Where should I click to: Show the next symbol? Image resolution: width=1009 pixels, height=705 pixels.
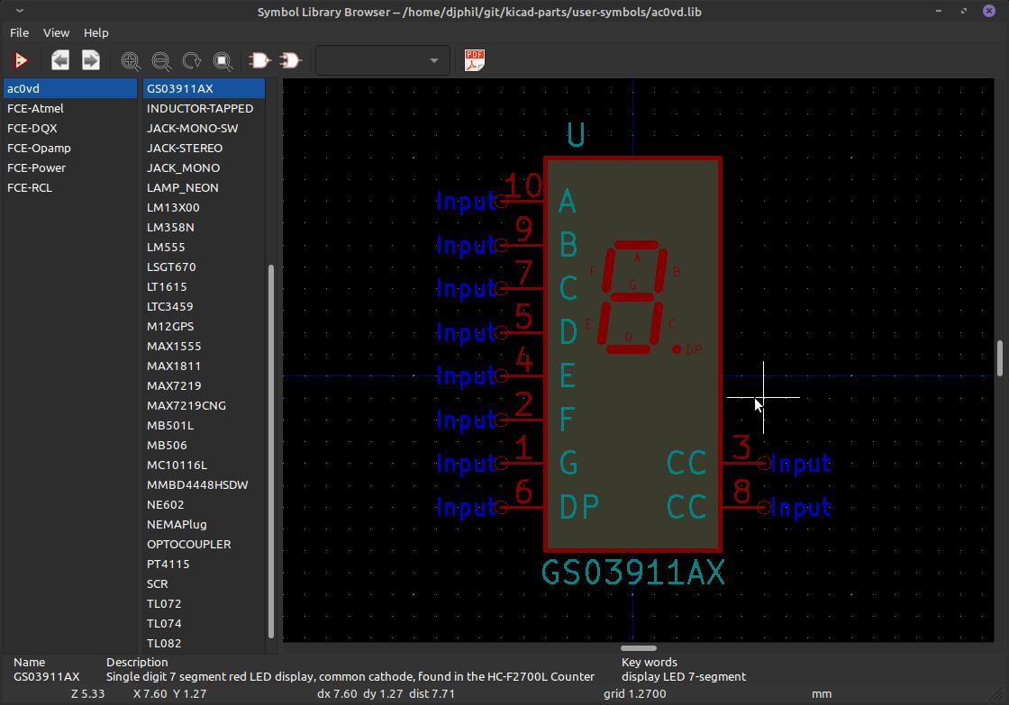tap(91, 60)
